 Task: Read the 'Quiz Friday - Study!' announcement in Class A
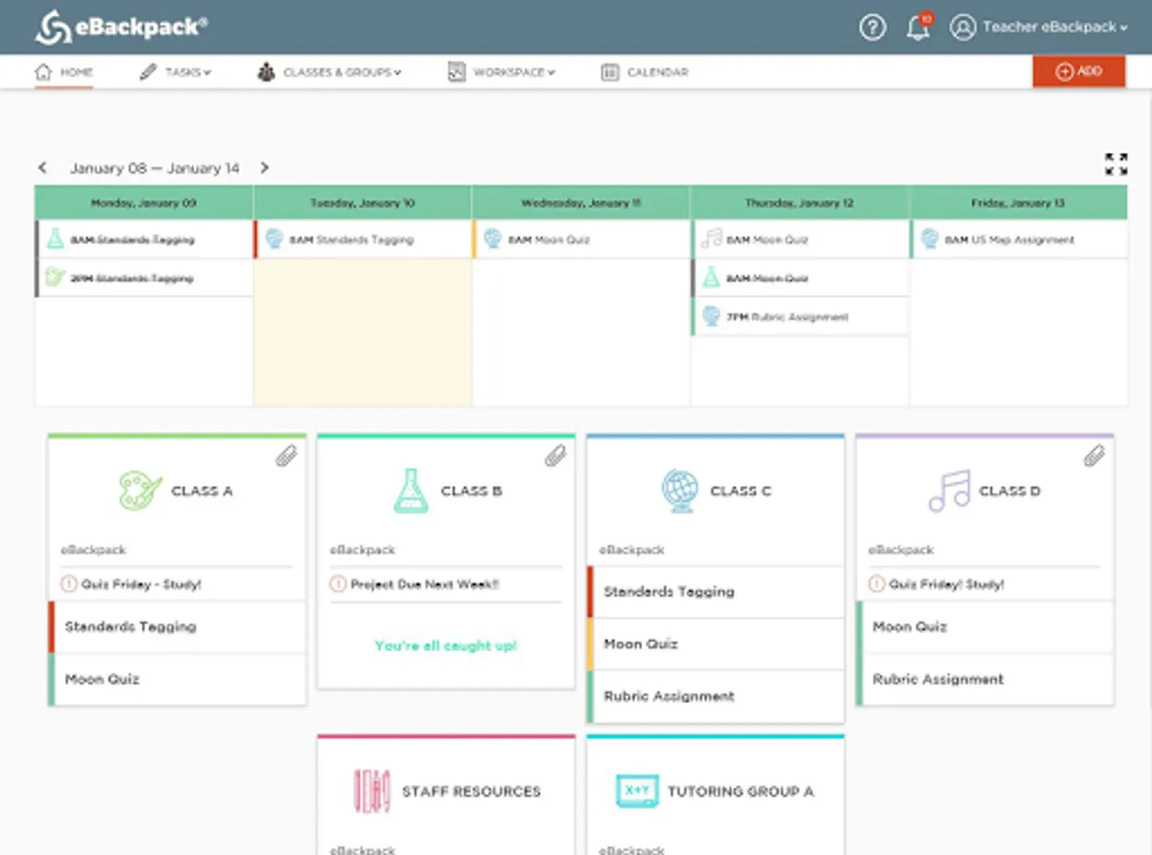pyautogui.click(x=141, y=584)
